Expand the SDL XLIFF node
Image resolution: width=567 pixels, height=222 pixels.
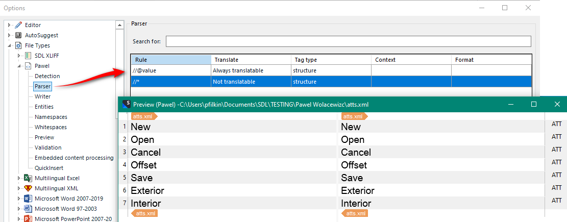pos(19,56)
